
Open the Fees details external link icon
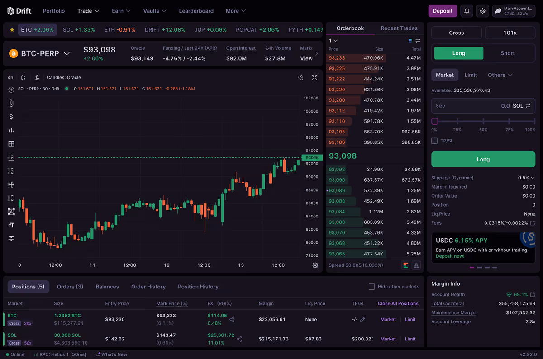pyautogui.click(x=532, y=223)
